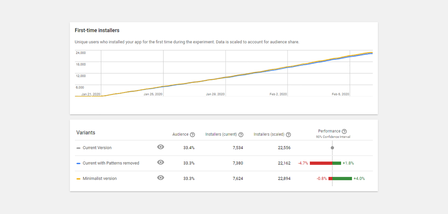The width and height of the screenshot is (448, 214).
Task: Click the -0.8% lower bound value
Action: pyautogui.click(x=322, y=179)
